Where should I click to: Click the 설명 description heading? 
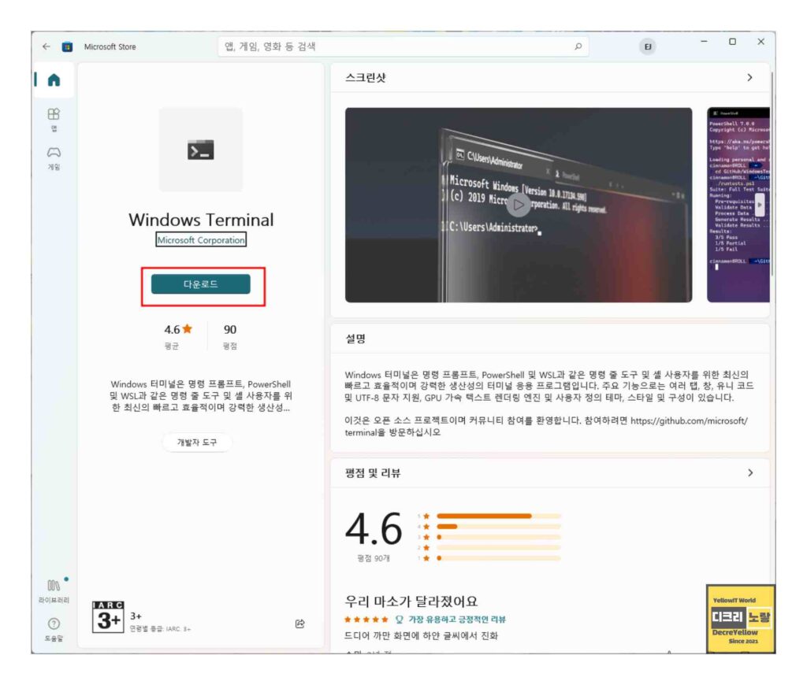pyautogui.click(x=355, y=339)
